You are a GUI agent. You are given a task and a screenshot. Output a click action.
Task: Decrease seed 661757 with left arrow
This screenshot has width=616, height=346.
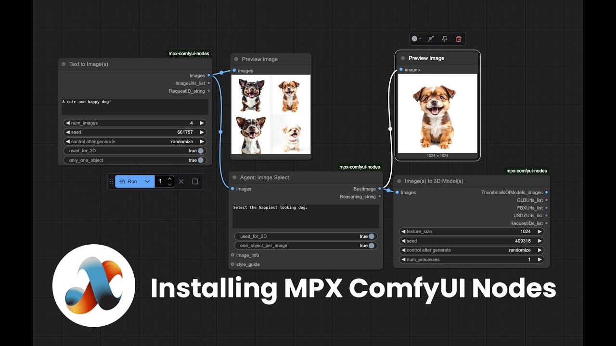(x=67, y=132)
